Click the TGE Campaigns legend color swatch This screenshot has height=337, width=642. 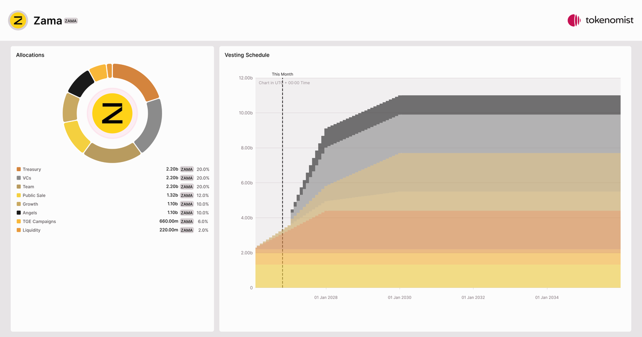tap(19, 221)
